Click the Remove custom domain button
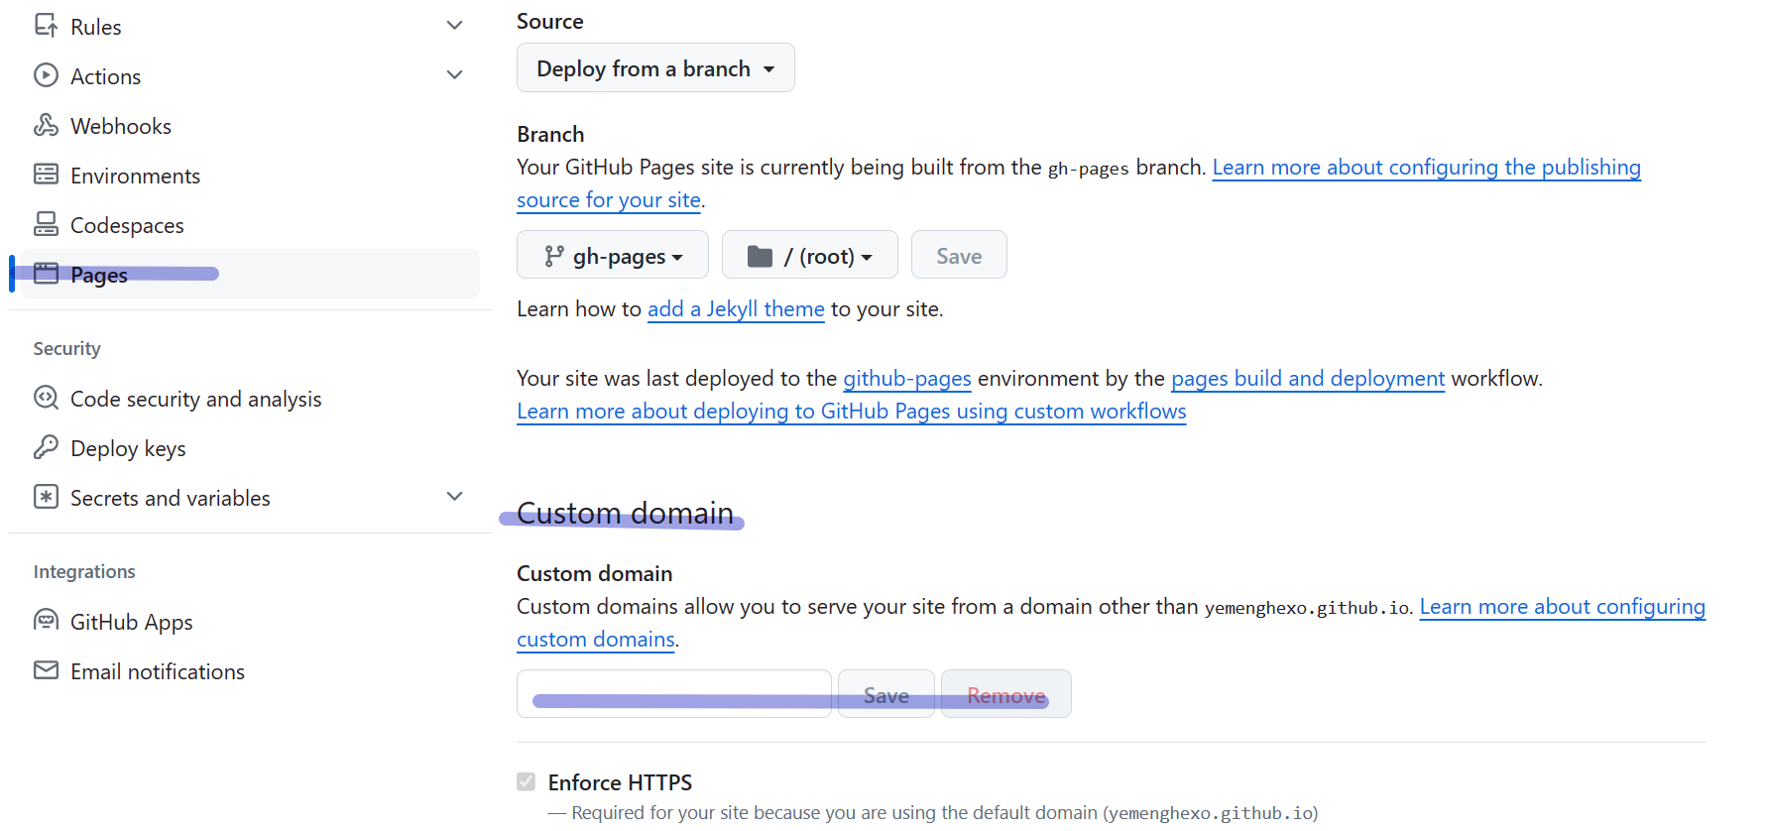1767x831 pixels. click(1005, 694)
